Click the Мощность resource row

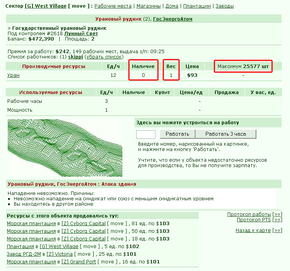tap(144, 110)
